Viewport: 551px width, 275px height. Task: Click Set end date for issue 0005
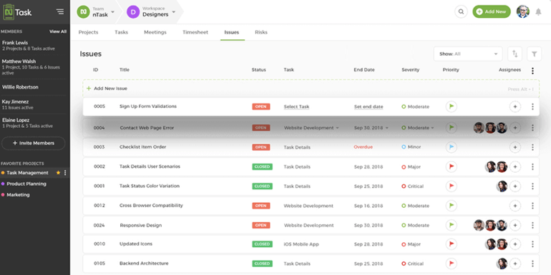[369, 106]
